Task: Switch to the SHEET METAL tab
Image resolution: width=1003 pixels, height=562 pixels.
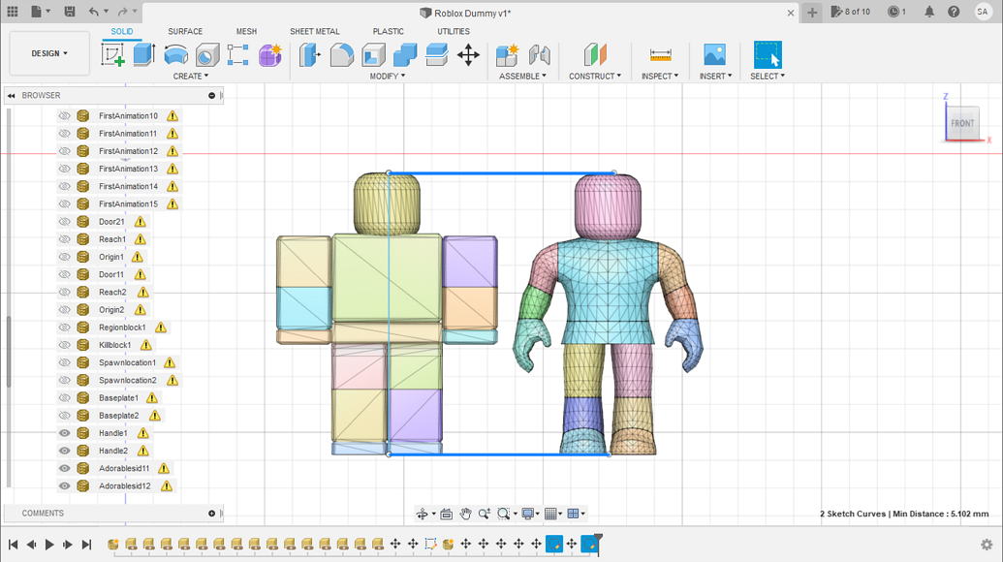Action: click(315, 31)
